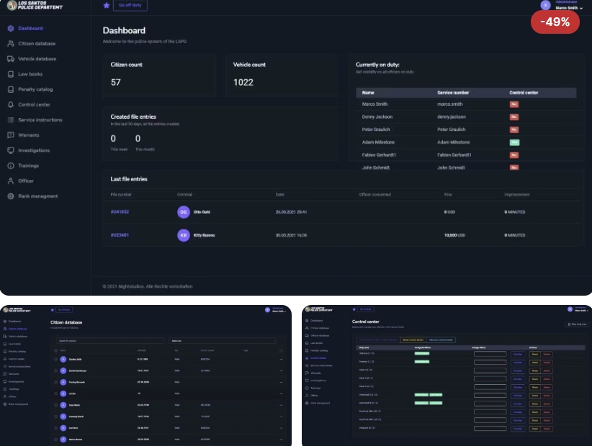Open Citizen database via its people icon

(11, 44)
